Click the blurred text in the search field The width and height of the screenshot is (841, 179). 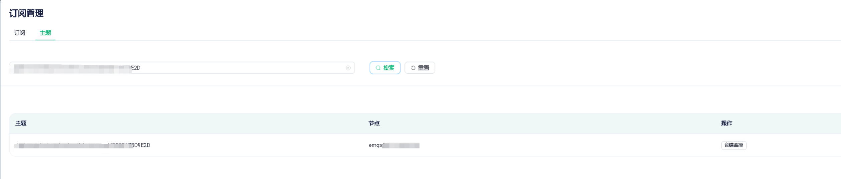(70, 69)
